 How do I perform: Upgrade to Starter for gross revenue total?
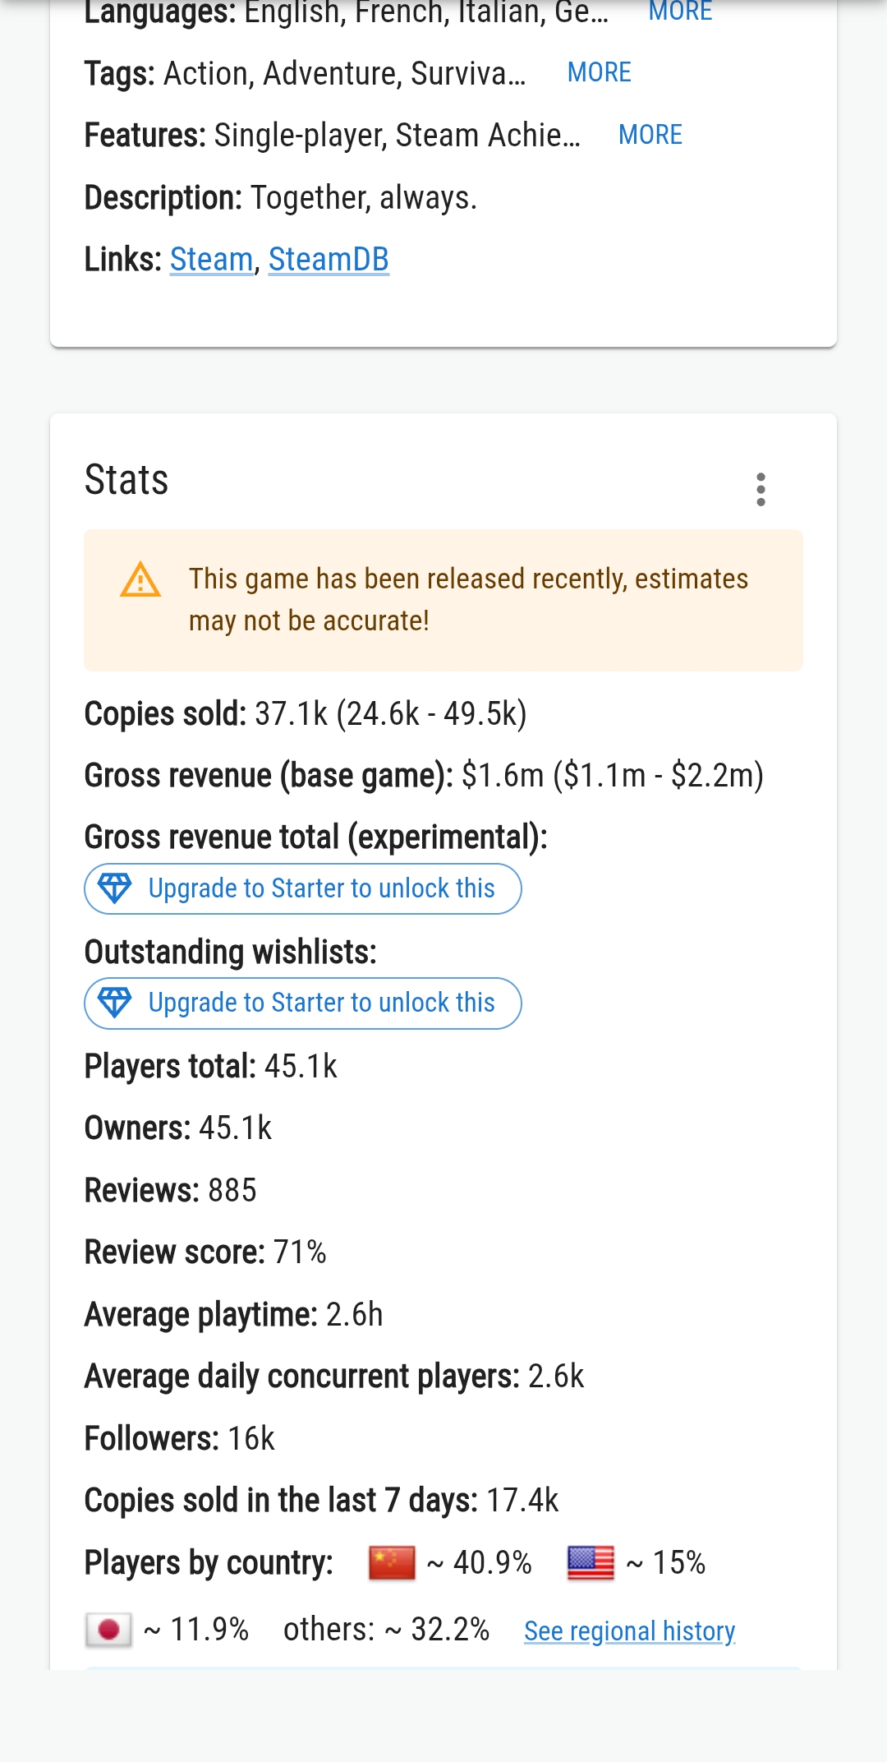click(x=303, y=888)
